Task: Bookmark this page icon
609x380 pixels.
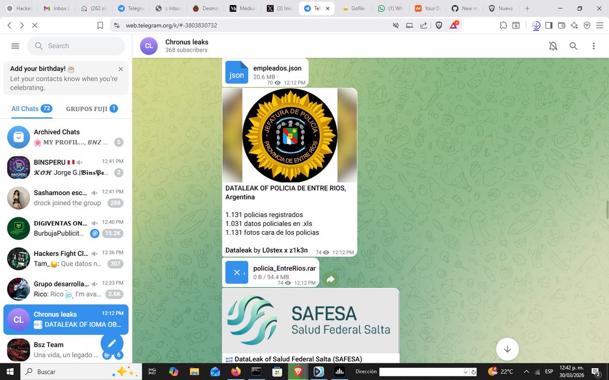Action: 100,25
